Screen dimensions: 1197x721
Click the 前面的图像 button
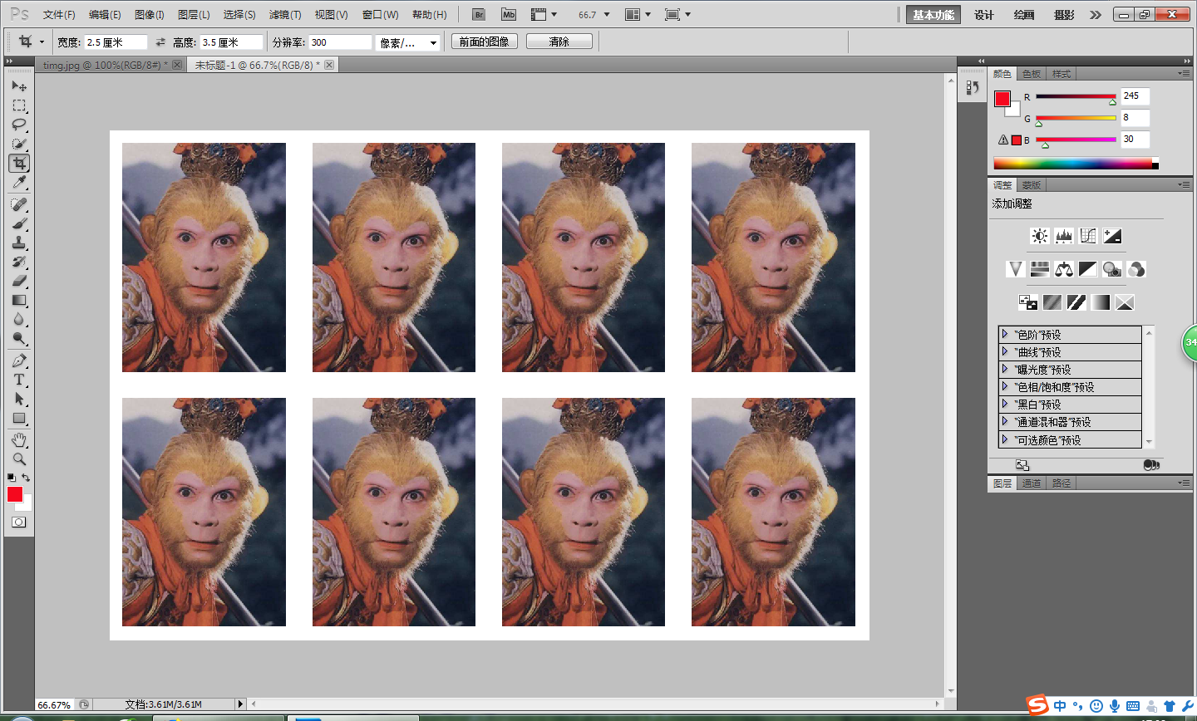pos(484,42)
